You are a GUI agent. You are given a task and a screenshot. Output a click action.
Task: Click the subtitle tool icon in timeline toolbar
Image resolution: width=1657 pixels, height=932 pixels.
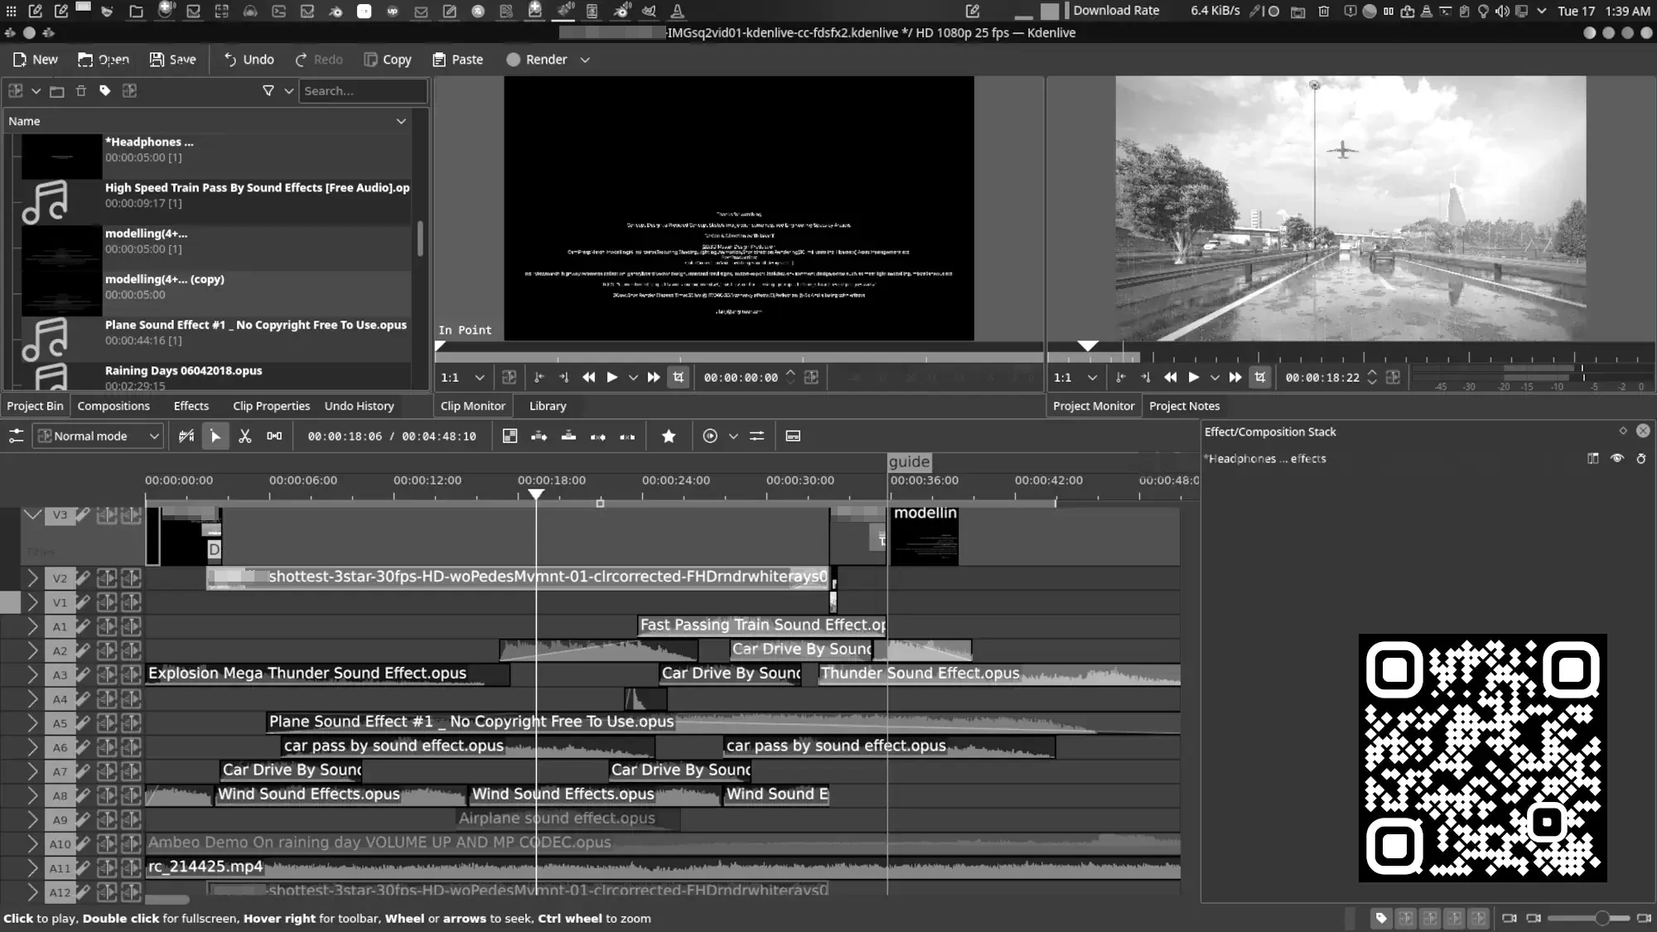coord(793,436)
